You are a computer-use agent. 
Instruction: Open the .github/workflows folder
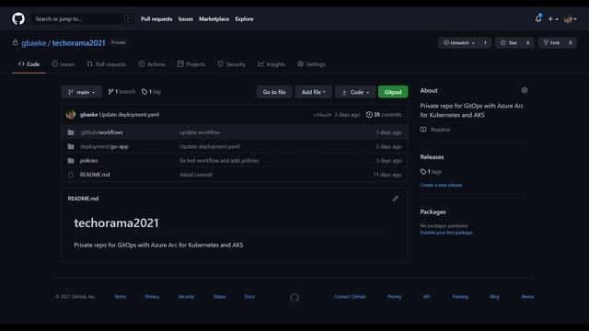pos(101,132)
